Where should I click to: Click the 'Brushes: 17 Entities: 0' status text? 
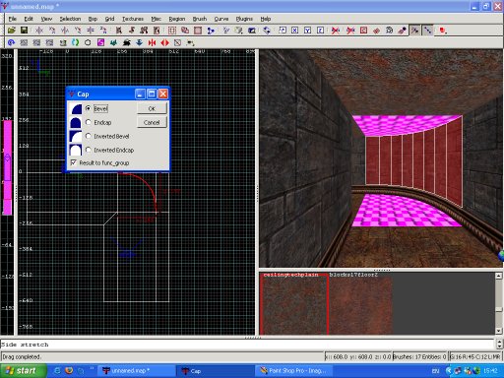point(419,356)
